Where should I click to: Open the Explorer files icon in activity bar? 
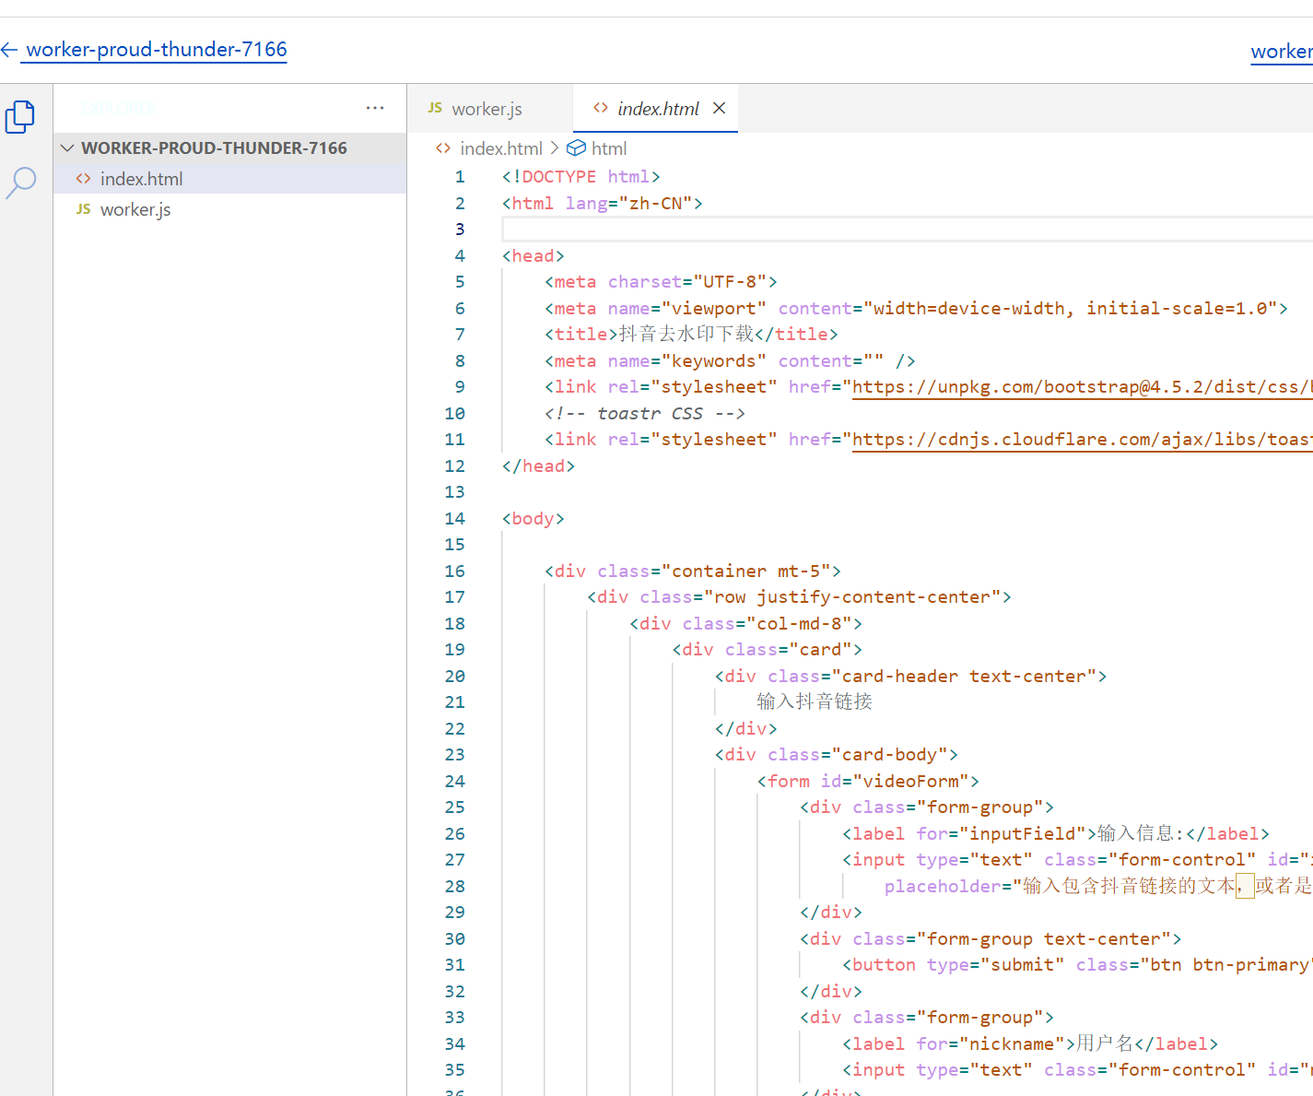(20, 117)
